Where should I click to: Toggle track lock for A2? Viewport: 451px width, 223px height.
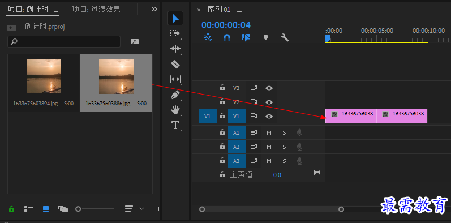pos(222,147)
